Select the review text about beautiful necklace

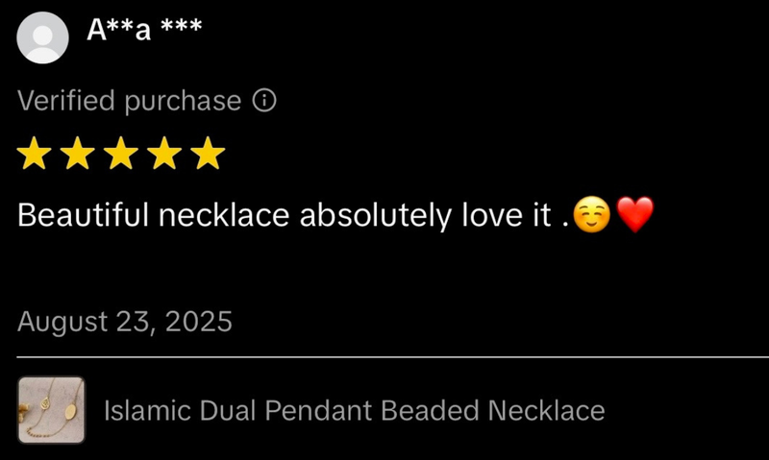(335, 215)
